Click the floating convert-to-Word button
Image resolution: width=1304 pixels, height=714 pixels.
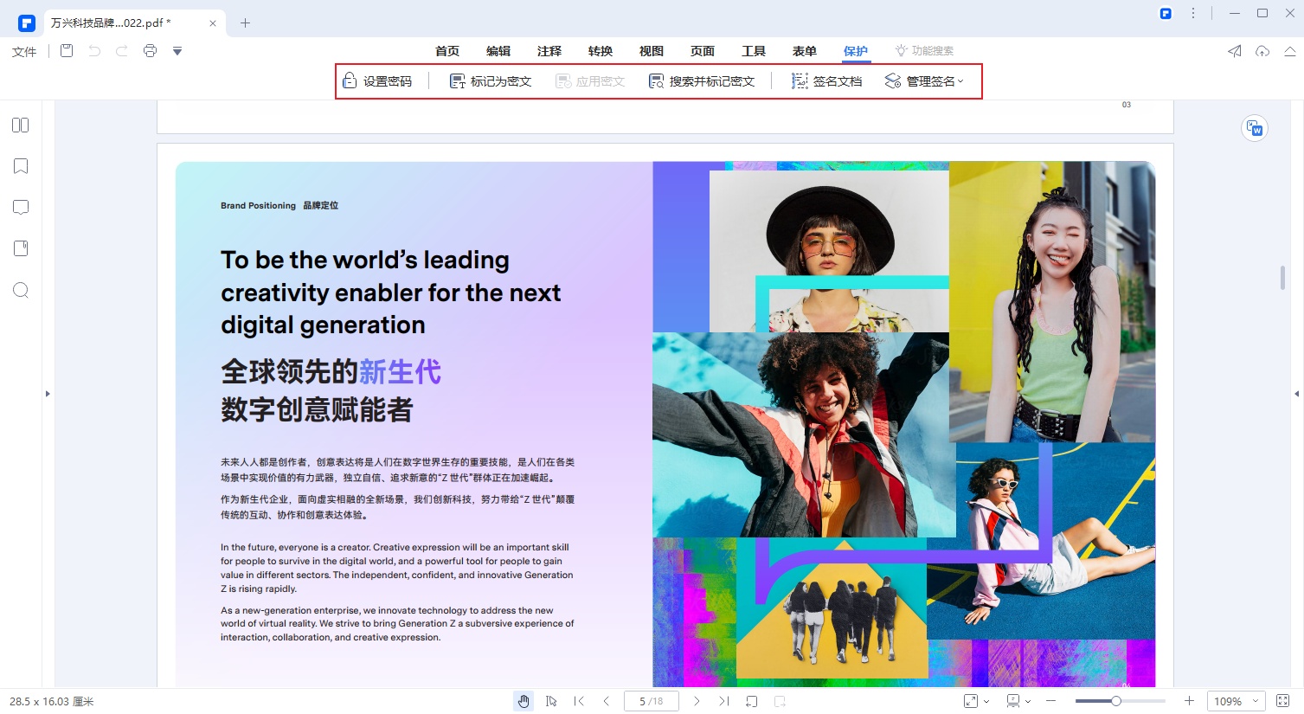[1254, 127]
